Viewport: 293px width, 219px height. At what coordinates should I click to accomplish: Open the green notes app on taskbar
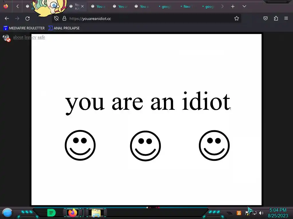pyautogui.click(x=52, y=213)
